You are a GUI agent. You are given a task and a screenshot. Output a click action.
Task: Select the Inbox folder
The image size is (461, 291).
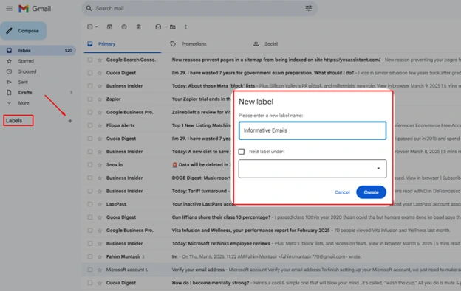[38, 50]
